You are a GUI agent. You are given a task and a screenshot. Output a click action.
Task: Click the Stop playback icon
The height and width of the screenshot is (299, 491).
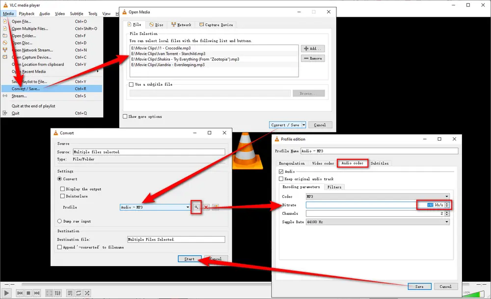[x=28, y=293]
